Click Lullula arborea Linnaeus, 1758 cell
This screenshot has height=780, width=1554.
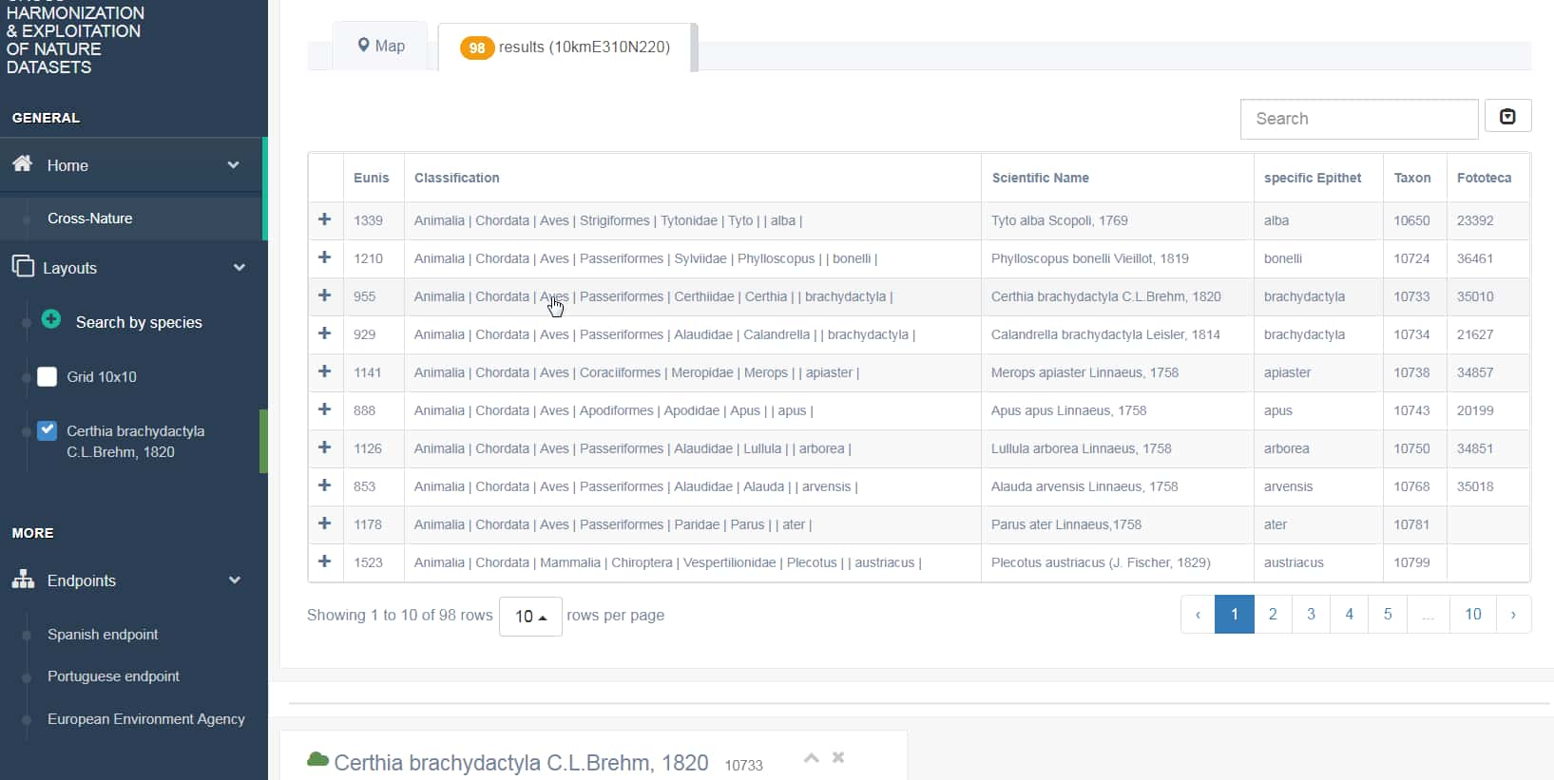(1118, 448)
